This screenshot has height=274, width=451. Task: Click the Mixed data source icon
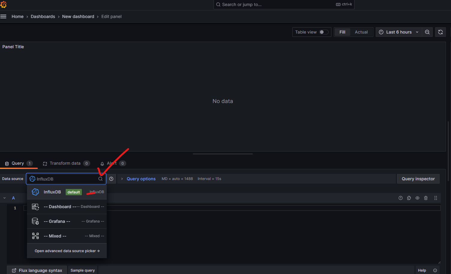click(35, 236)
